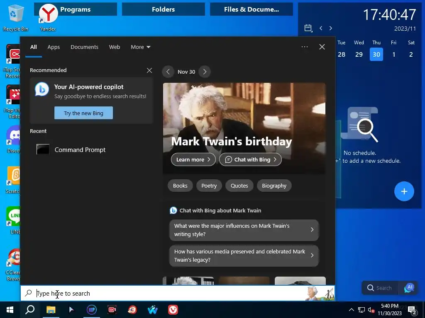Viewport: 425px width, 318px height.
Task: Open the notification center icon
Action: point(412,310)
